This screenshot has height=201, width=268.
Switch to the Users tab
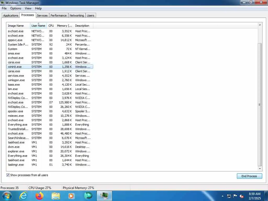pyautogui.click(x=90, y=15)
